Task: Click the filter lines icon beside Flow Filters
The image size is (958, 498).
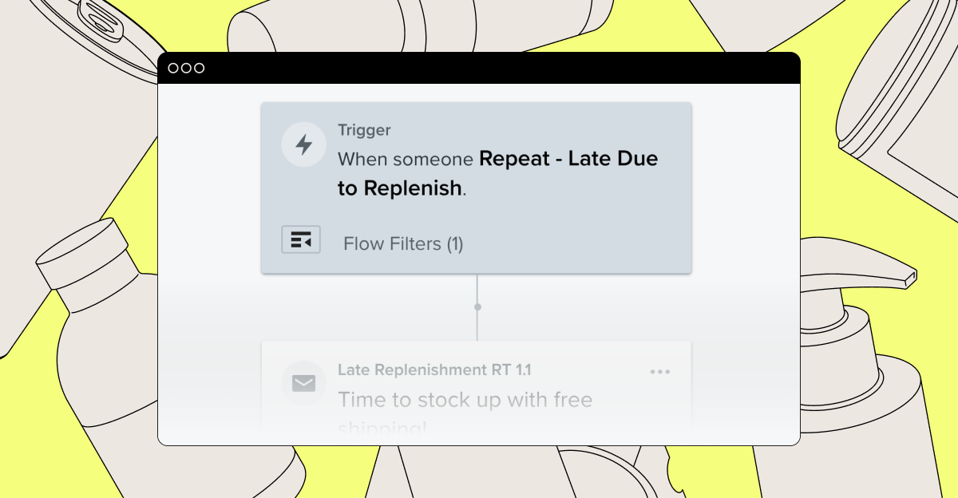Action: [301, 239]
